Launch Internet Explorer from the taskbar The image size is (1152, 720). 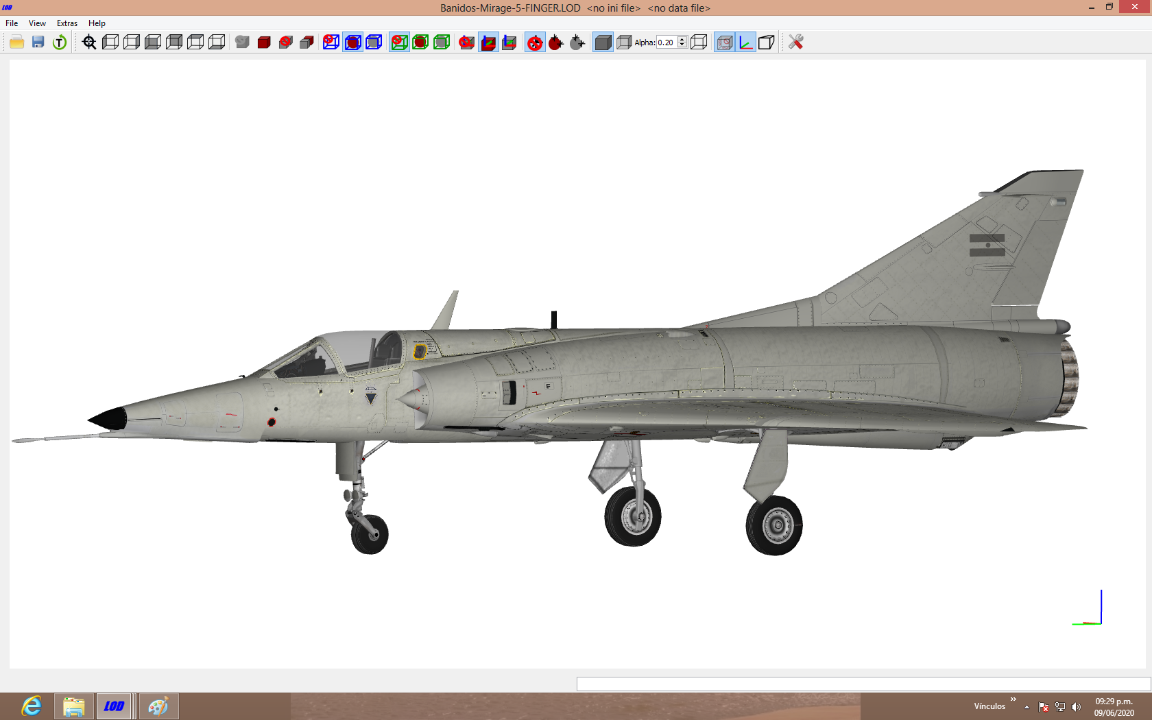(32, 706)
